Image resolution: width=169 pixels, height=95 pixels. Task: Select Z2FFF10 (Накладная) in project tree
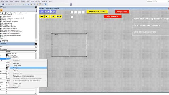13,18
